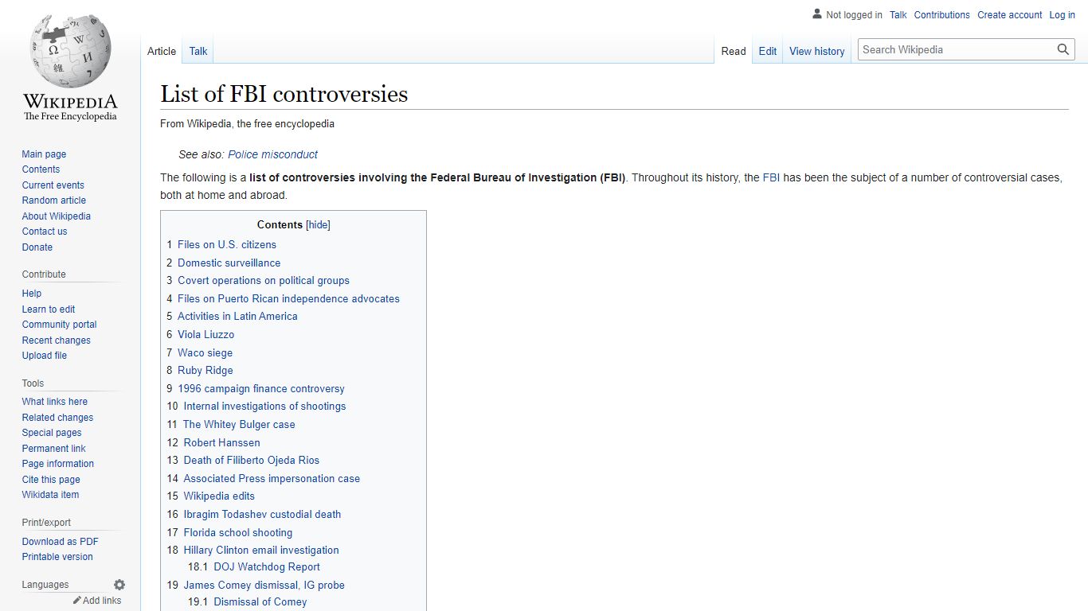Jump to Death of Filiberto Ojeda Rios

pos(252,460)
